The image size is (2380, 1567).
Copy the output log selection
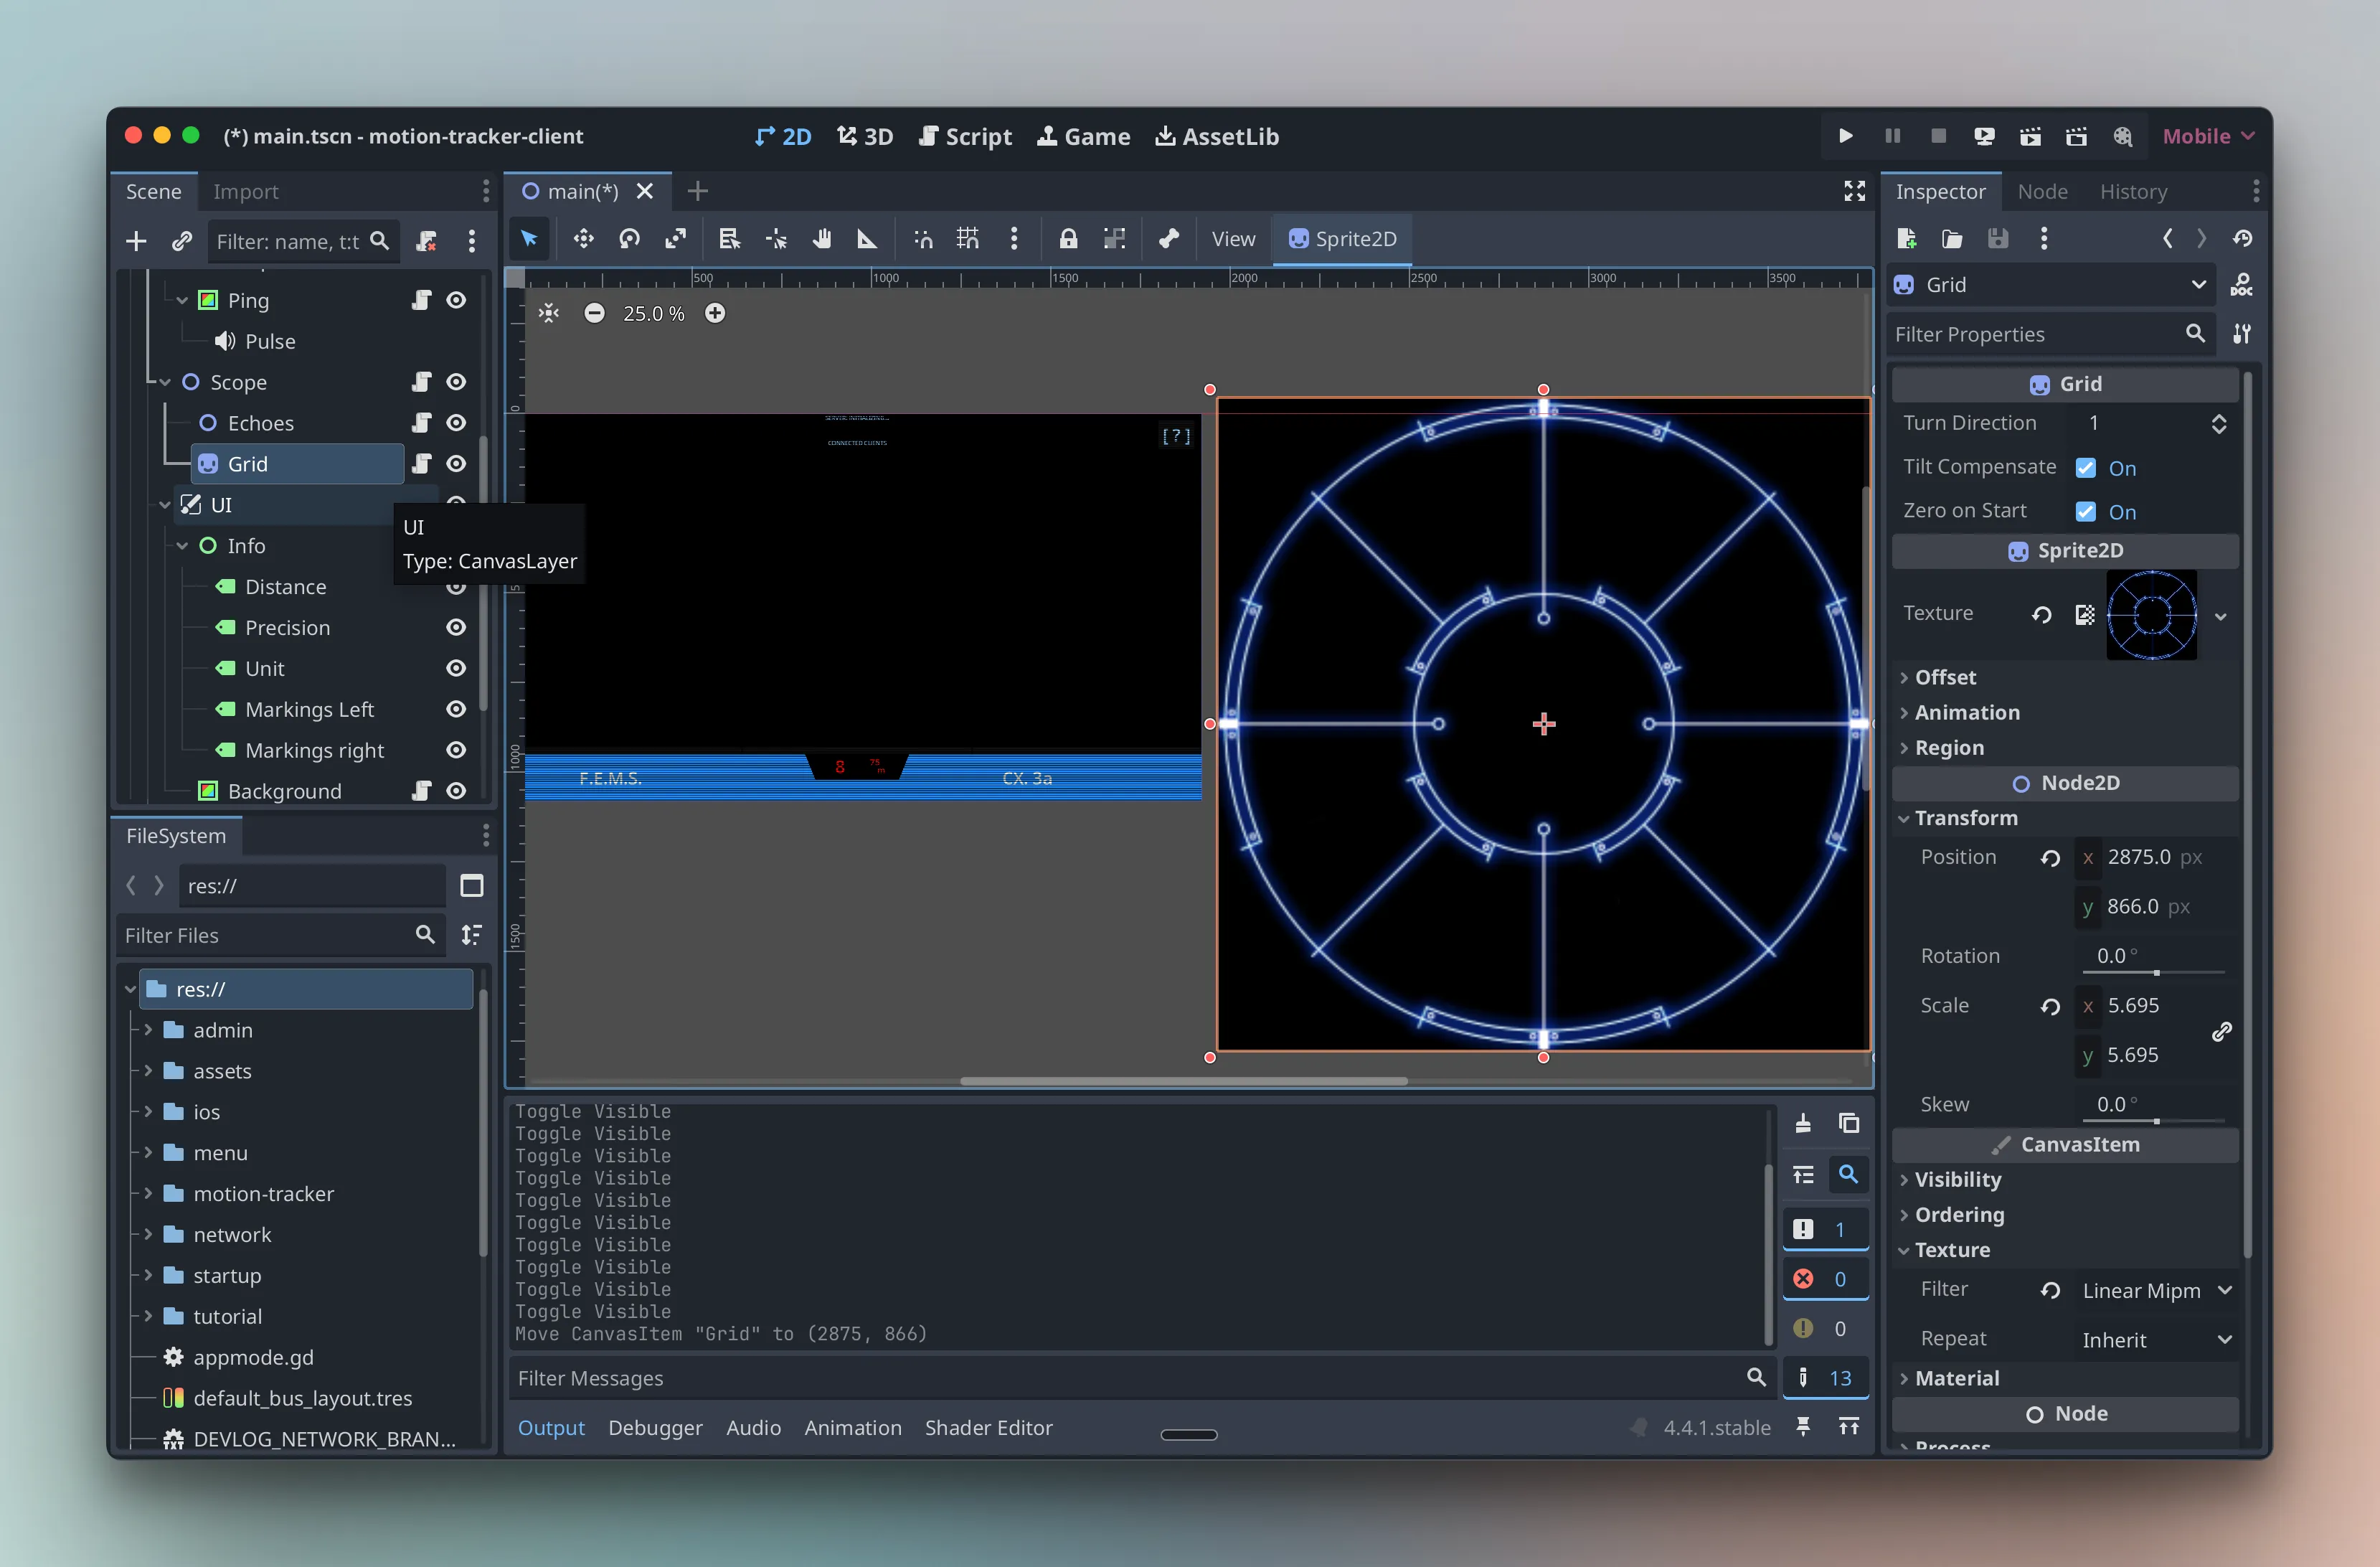[1848, 1123]
